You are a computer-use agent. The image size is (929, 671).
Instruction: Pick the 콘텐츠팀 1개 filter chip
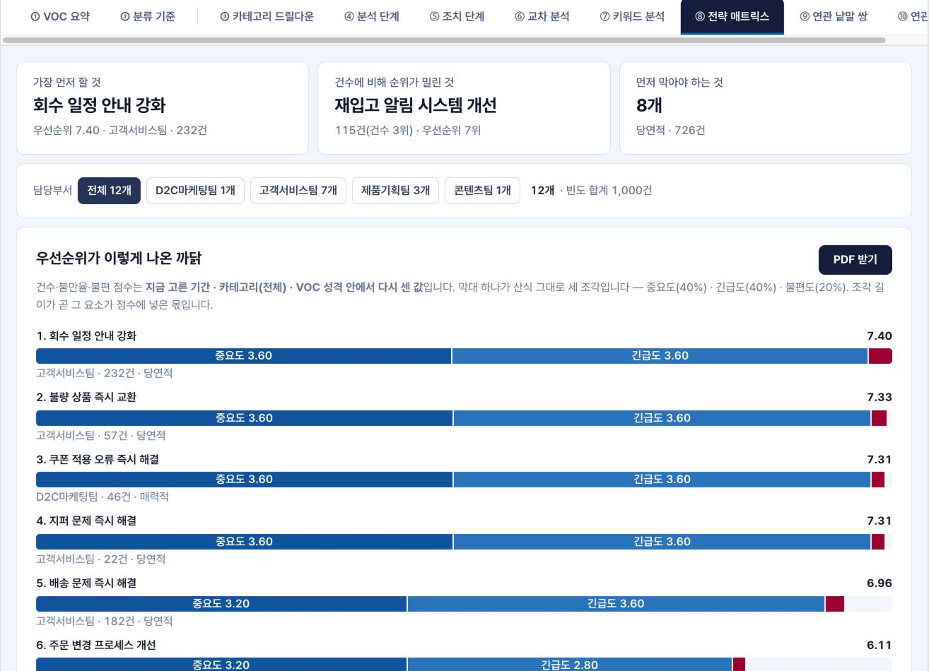[x=482, y=191]
